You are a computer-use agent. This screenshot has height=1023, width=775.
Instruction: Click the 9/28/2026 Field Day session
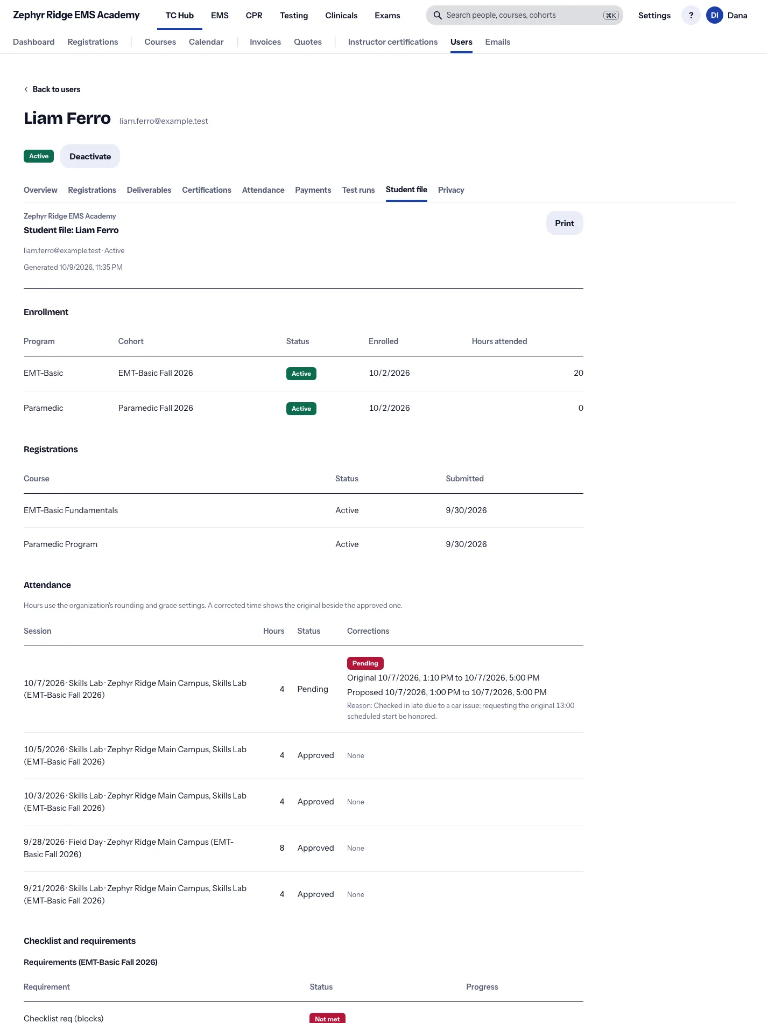[304, 848]
